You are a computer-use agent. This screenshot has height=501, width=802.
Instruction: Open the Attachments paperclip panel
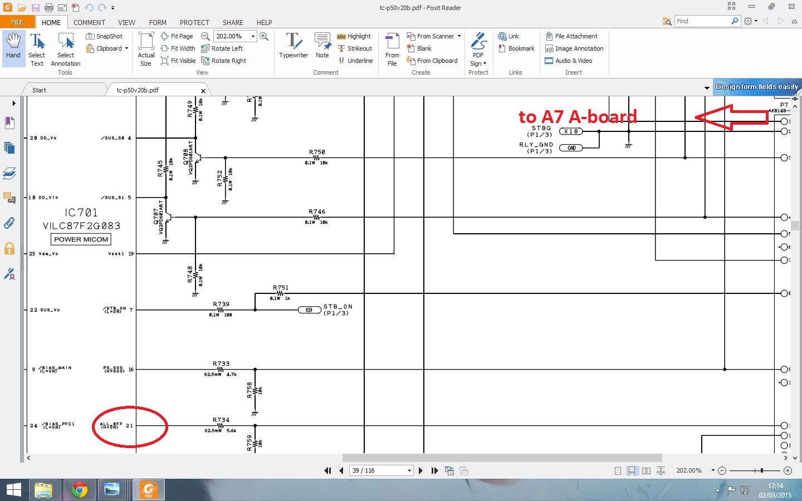(9, 223)
